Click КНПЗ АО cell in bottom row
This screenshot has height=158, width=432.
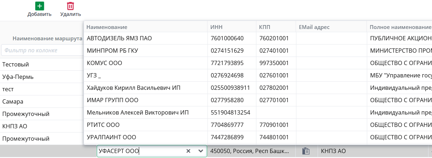(x=333, y=151)
